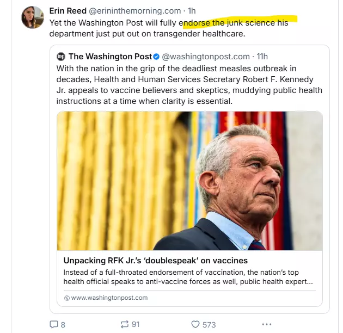Click the globe icon beside www.washingtonpost.com
The image size is (343, 333).
(x=66, y=298)
